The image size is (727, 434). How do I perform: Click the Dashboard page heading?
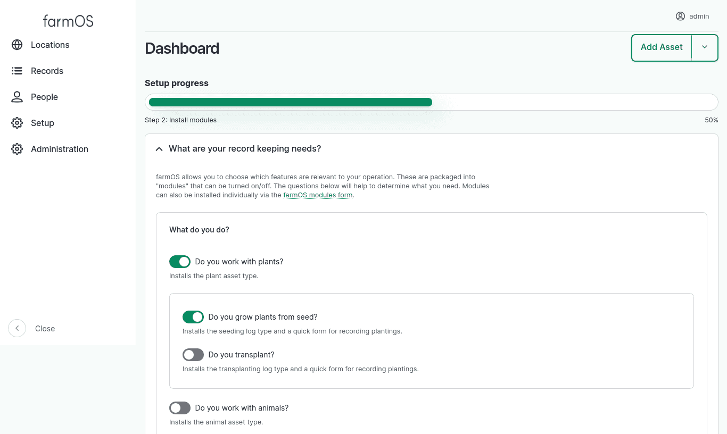[x=182, y=48]
